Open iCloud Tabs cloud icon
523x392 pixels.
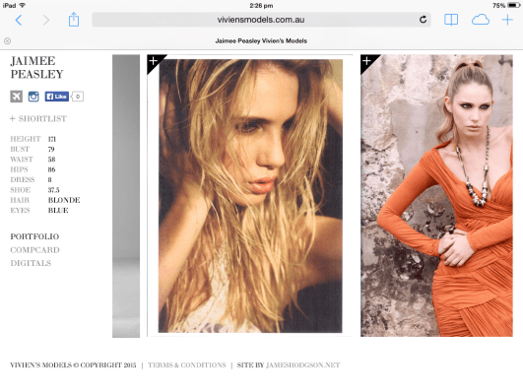click(x=481, y=20)
